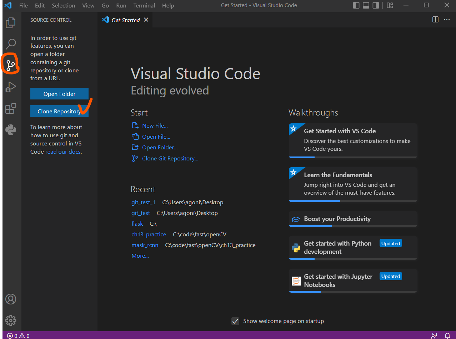This screenshot has height=339, width=456.
Task: Open recent folder mask_rcnn
Action: (x=145, y=245)
